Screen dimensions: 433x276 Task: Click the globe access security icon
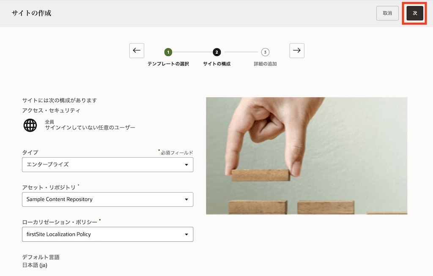[30, 125]
